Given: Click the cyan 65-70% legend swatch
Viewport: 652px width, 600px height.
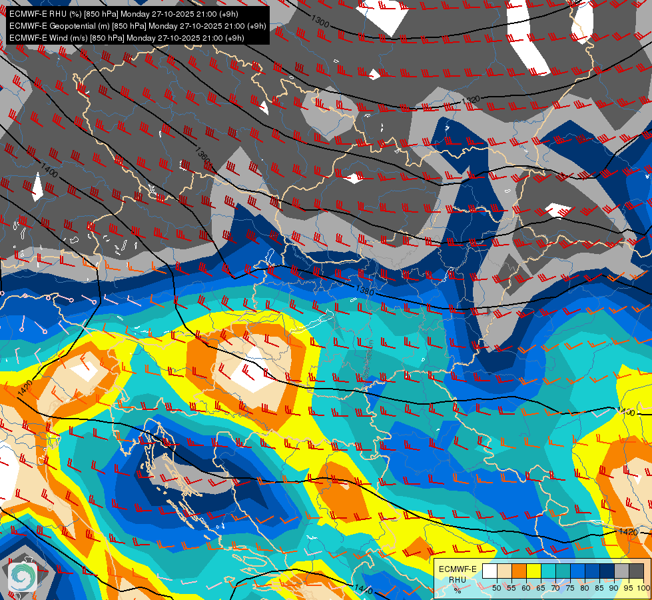Looking at the screenshot, I should click(x=548, y=571).
